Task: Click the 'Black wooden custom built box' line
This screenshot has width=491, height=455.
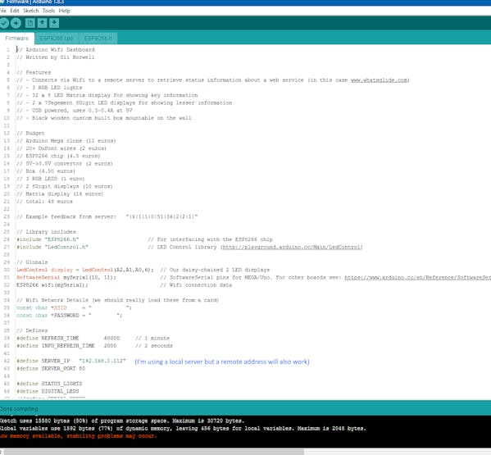Action: (103, 118)
